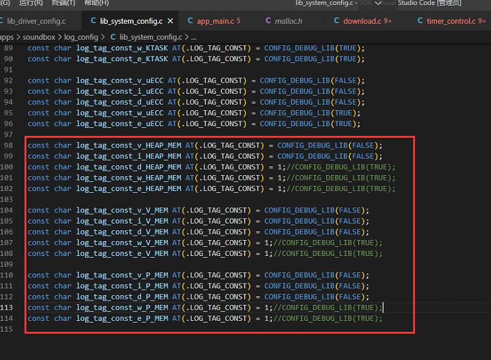This screenshot has height=360, width=491.
Task: Click the log_tag_const_v_P_MEM identifier
Action: 122,276
